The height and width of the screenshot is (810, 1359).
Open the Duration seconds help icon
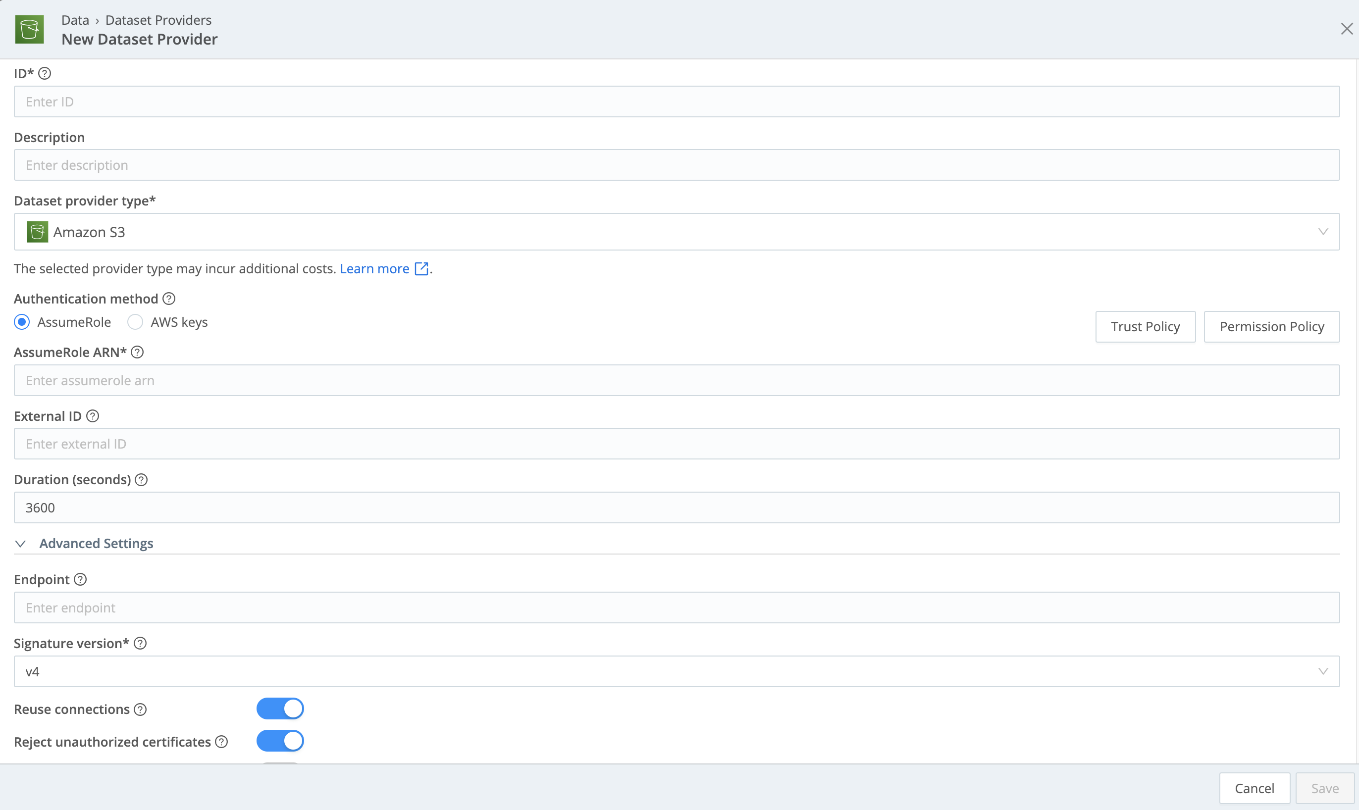point(140,479)
